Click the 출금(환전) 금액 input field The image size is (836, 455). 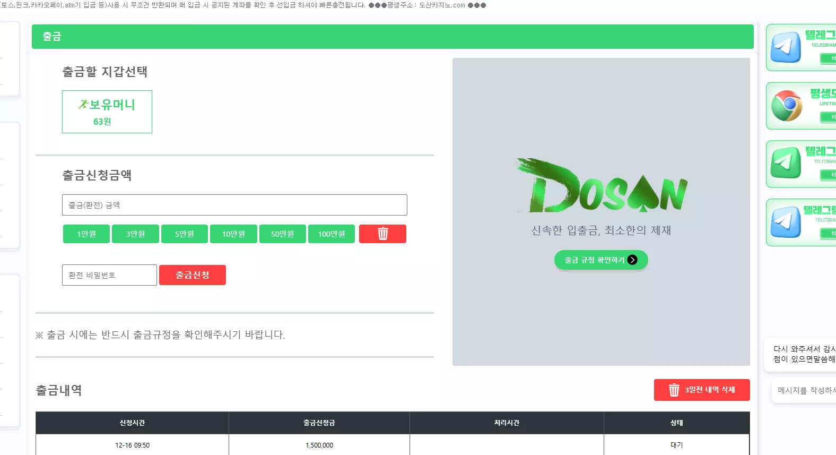point(234,205)
